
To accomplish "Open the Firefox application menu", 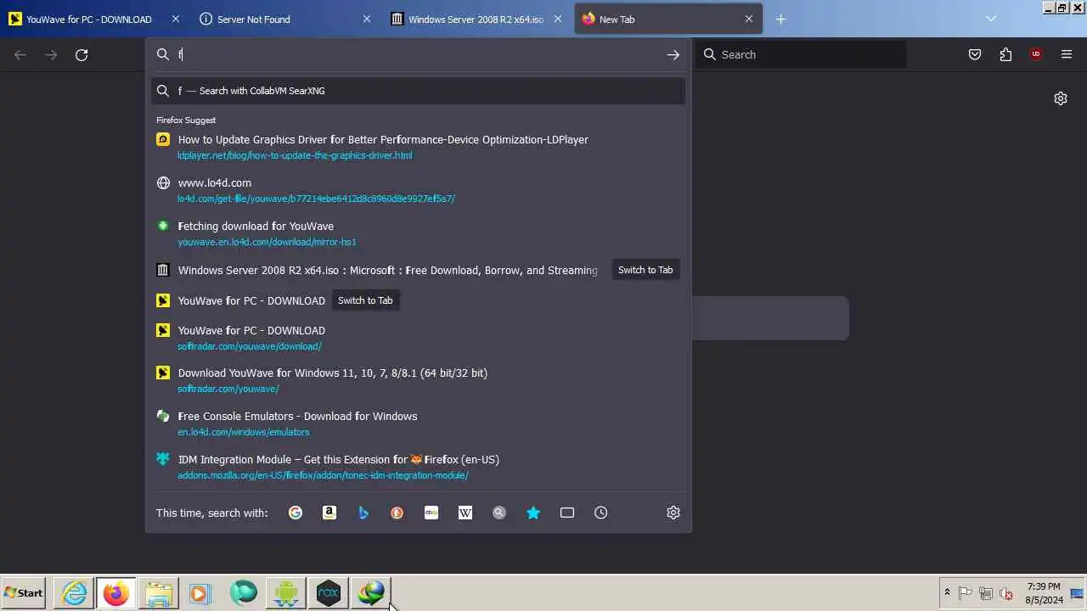I will tap(1067, 54).
